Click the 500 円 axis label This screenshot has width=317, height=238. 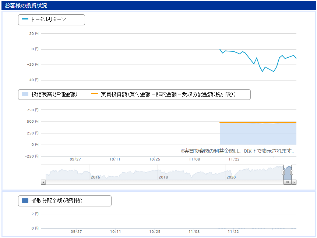pos(33,122)
